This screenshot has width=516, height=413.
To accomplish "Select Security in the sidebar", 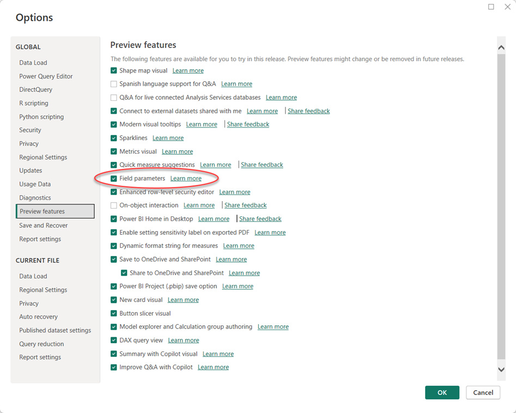I will 30,130.
